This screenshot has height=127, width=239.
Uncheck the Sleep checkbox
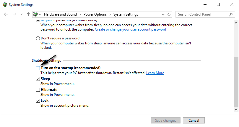38,79
